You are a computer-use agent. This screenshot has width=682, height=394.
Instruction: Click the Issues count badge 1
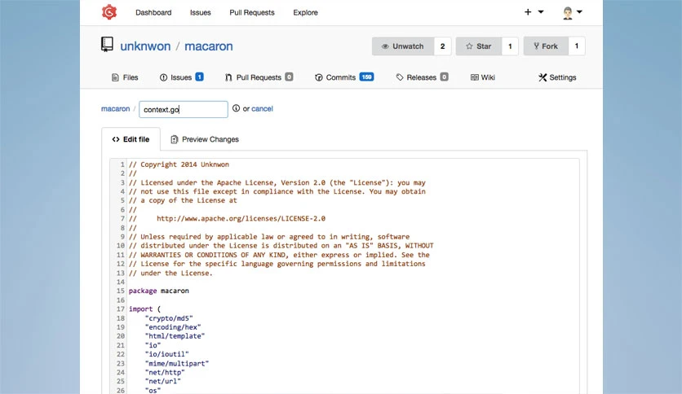click(199, 77)
